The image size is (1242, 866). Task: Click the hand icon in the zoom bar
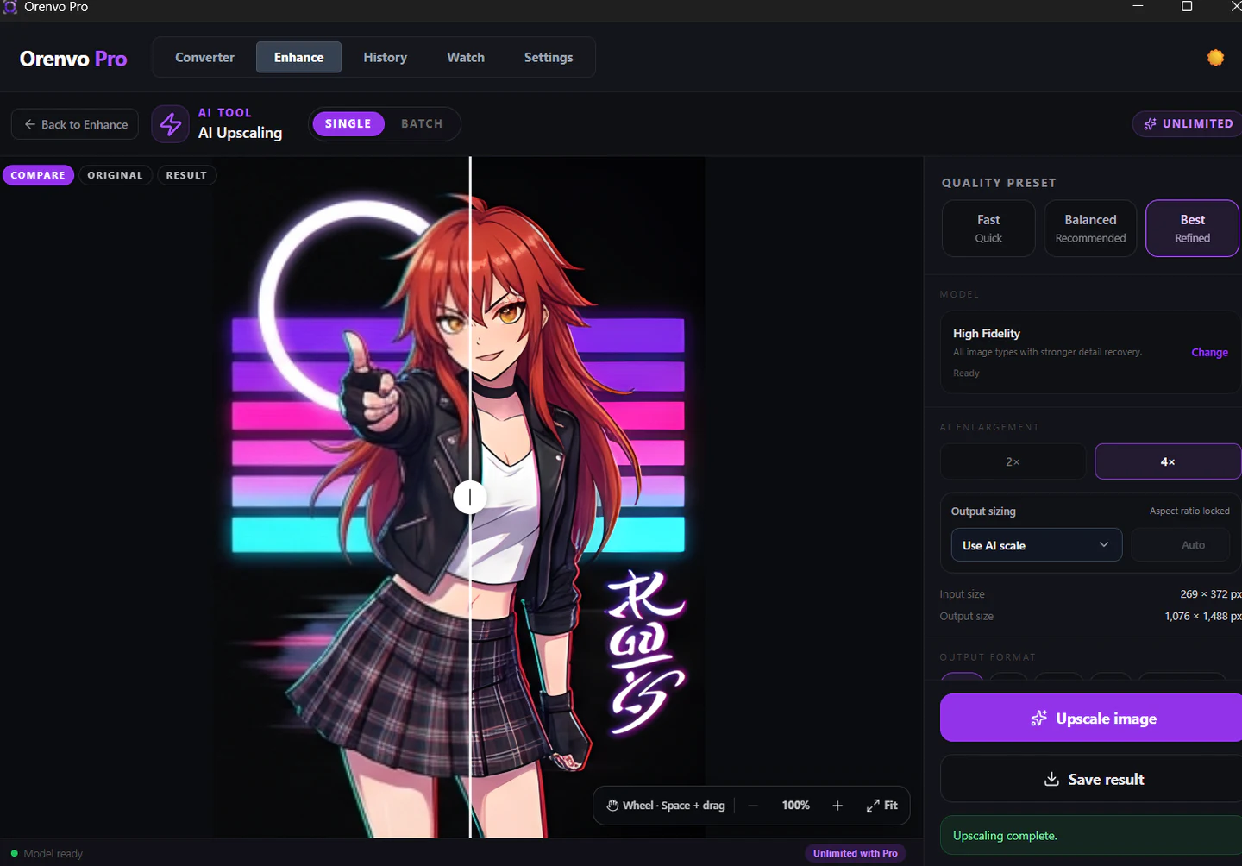point(612,806)
